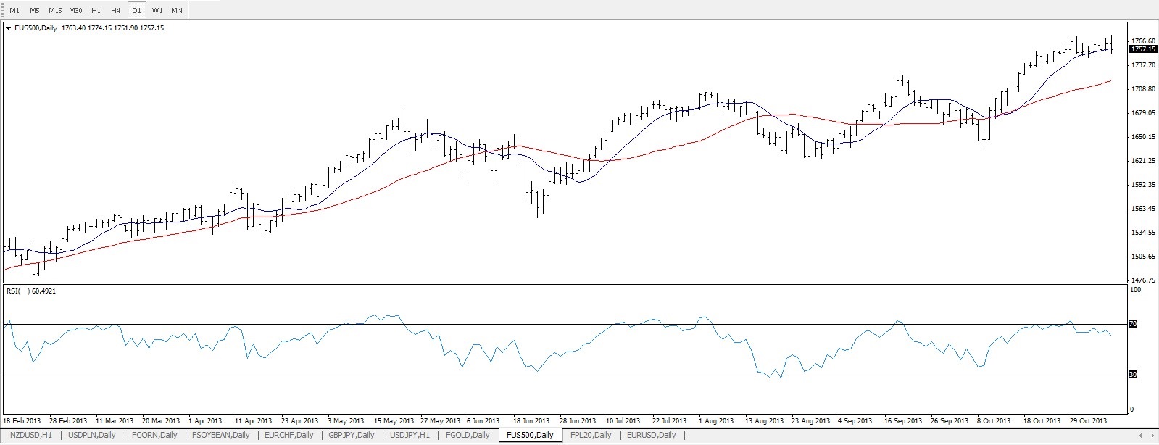Switch to MN monthly timeframe

point(177,10)
